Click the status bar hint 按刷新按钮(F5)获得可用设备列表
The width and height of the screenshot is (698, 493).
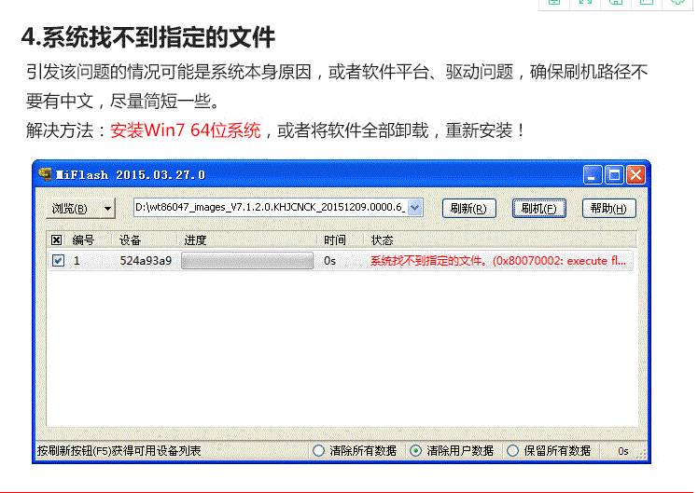click(119, 451)
